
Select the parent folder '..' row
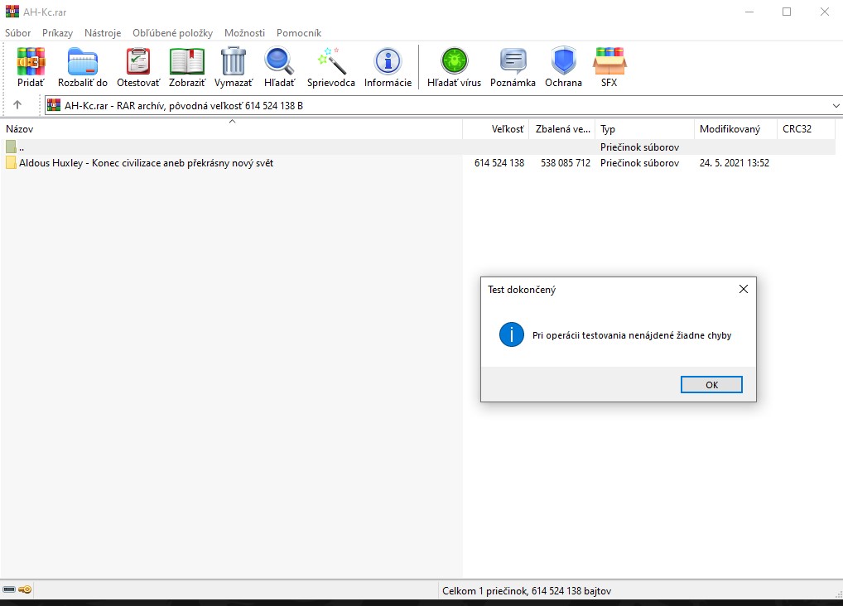[x=417, y=147]
